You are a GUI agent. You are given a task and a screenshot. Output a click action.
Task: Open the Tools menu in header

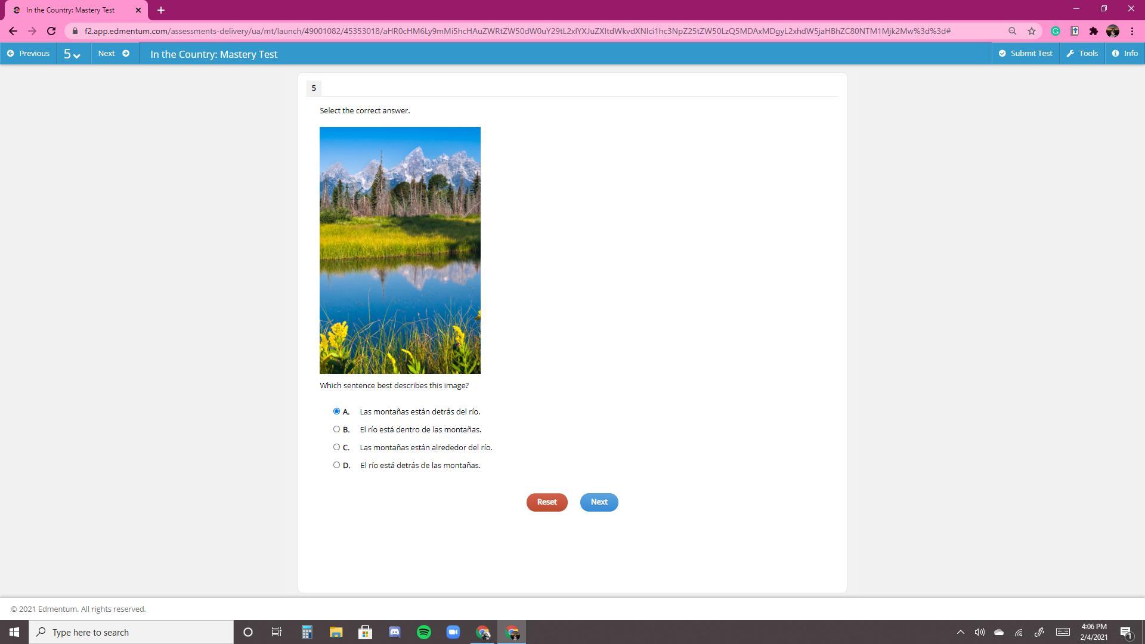(1082, 54)
